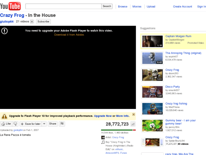Click the Suggestions heading
The image size is (206, 155).
pos(148,28)
